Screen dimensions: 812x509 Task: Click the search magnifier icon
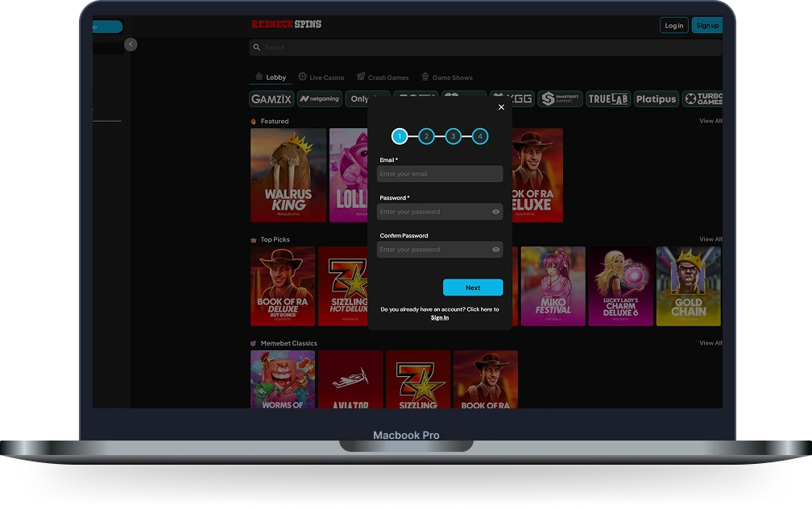[x=256, y=48]
